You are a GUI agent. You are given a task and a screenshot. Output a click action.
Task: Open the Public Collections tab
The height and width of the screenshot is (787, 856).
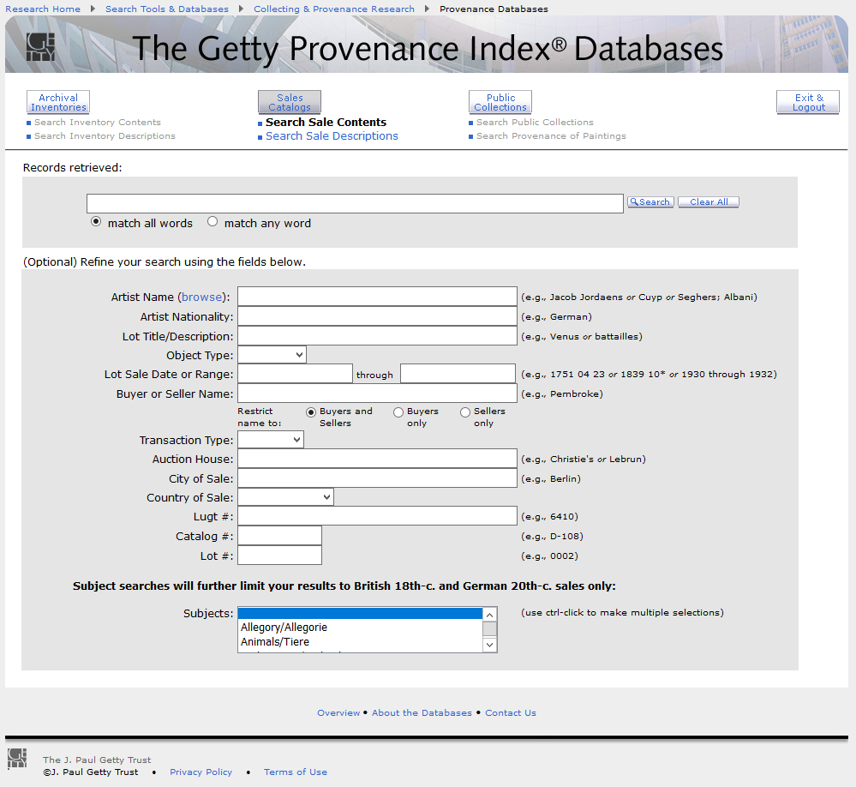tap(500, 102)
